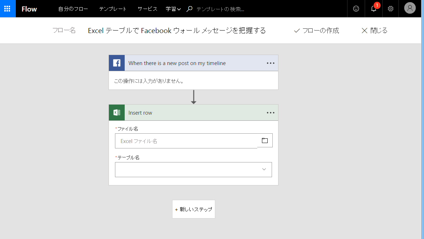The image size is (424, 239).
Task: Click the smiley feedback icon
Action: (x=356, y=8)
